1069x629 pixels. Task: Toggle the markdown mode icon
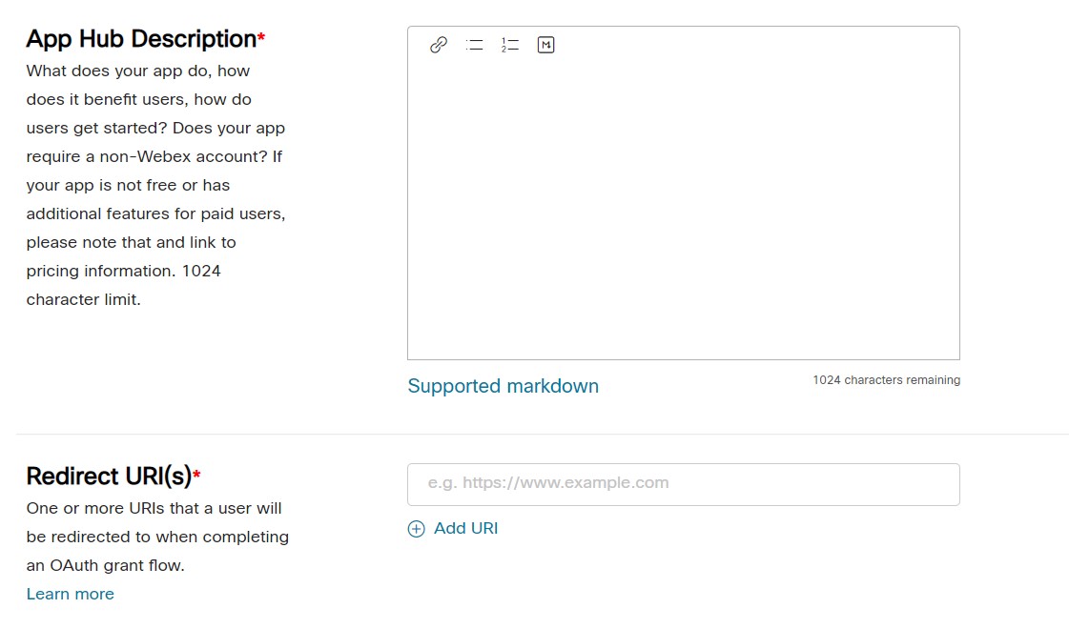pos(546,45)
